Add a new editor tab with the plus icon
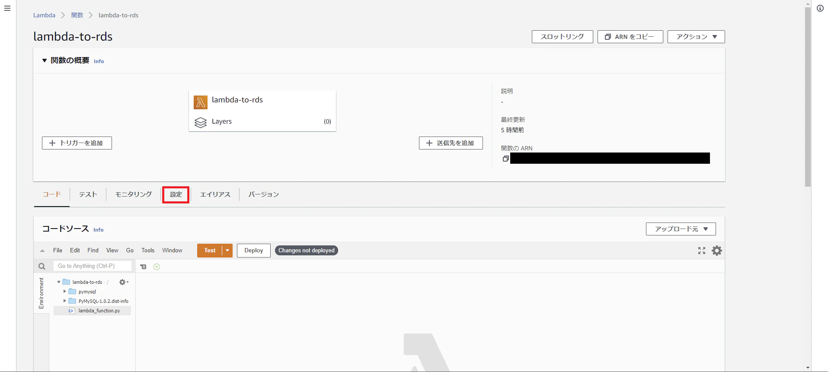Screen dimensions: 828x372 point(157,267)
